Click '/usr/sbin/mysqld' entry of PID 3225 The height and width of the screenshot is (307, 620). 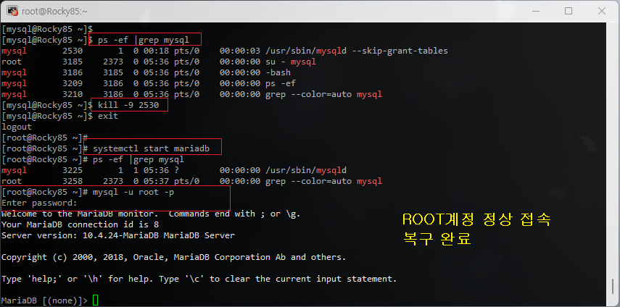(x=306, y=170)
